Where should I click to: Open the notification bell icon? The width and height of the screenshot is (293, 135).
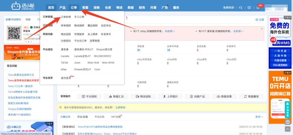click(x=258, y=8)
